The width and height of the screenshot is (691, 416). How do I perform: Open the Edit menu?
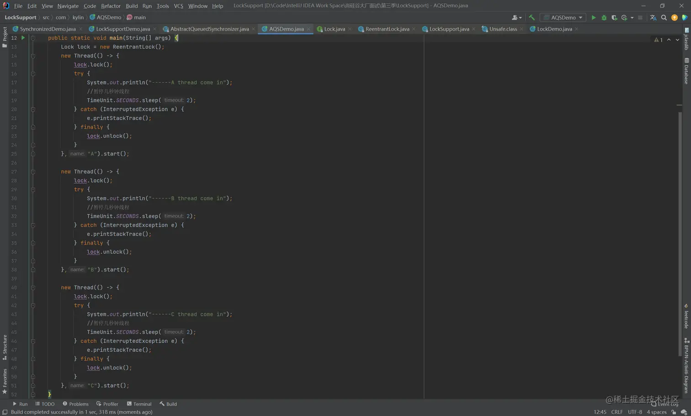pyautogui.click(x=32, y=6)
